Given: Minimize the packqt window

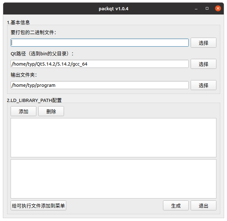Looking at the screenshot, I should [196, 9].
